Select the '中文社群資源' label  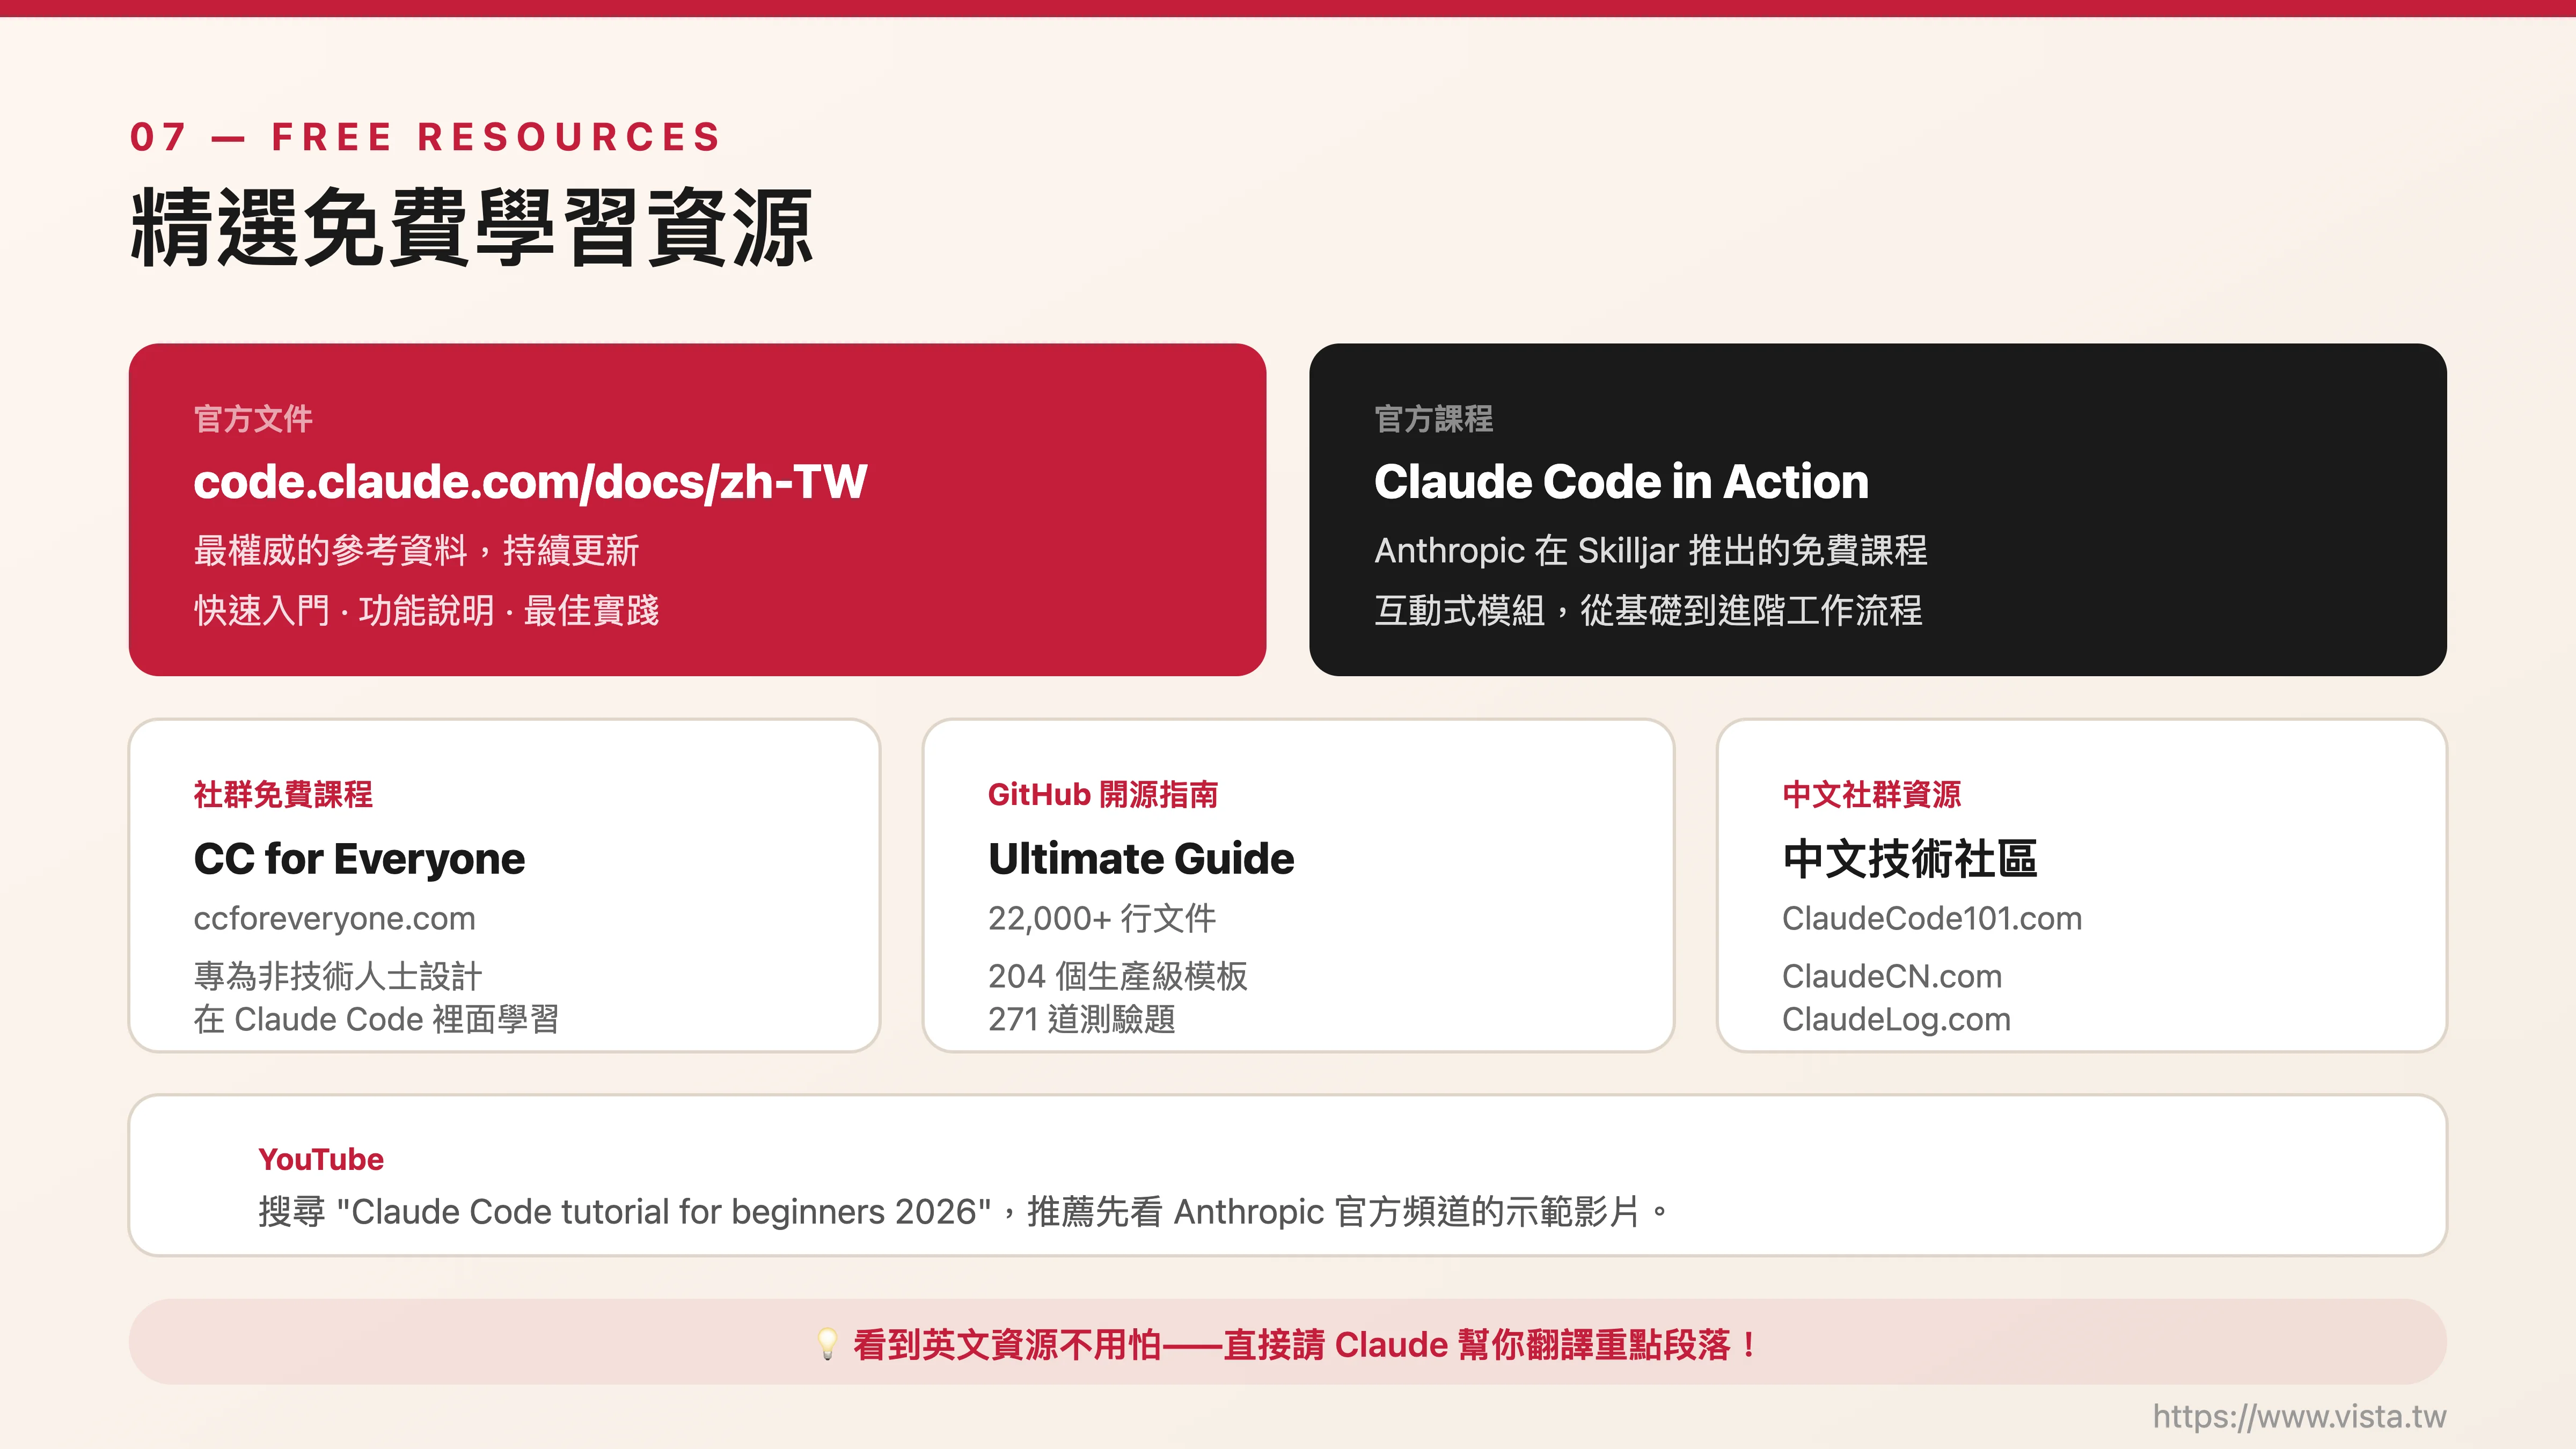coord(1871,794)
